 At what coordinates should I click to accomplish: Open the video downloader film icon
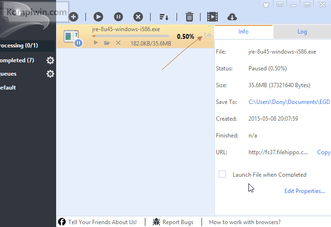[213, 17]
